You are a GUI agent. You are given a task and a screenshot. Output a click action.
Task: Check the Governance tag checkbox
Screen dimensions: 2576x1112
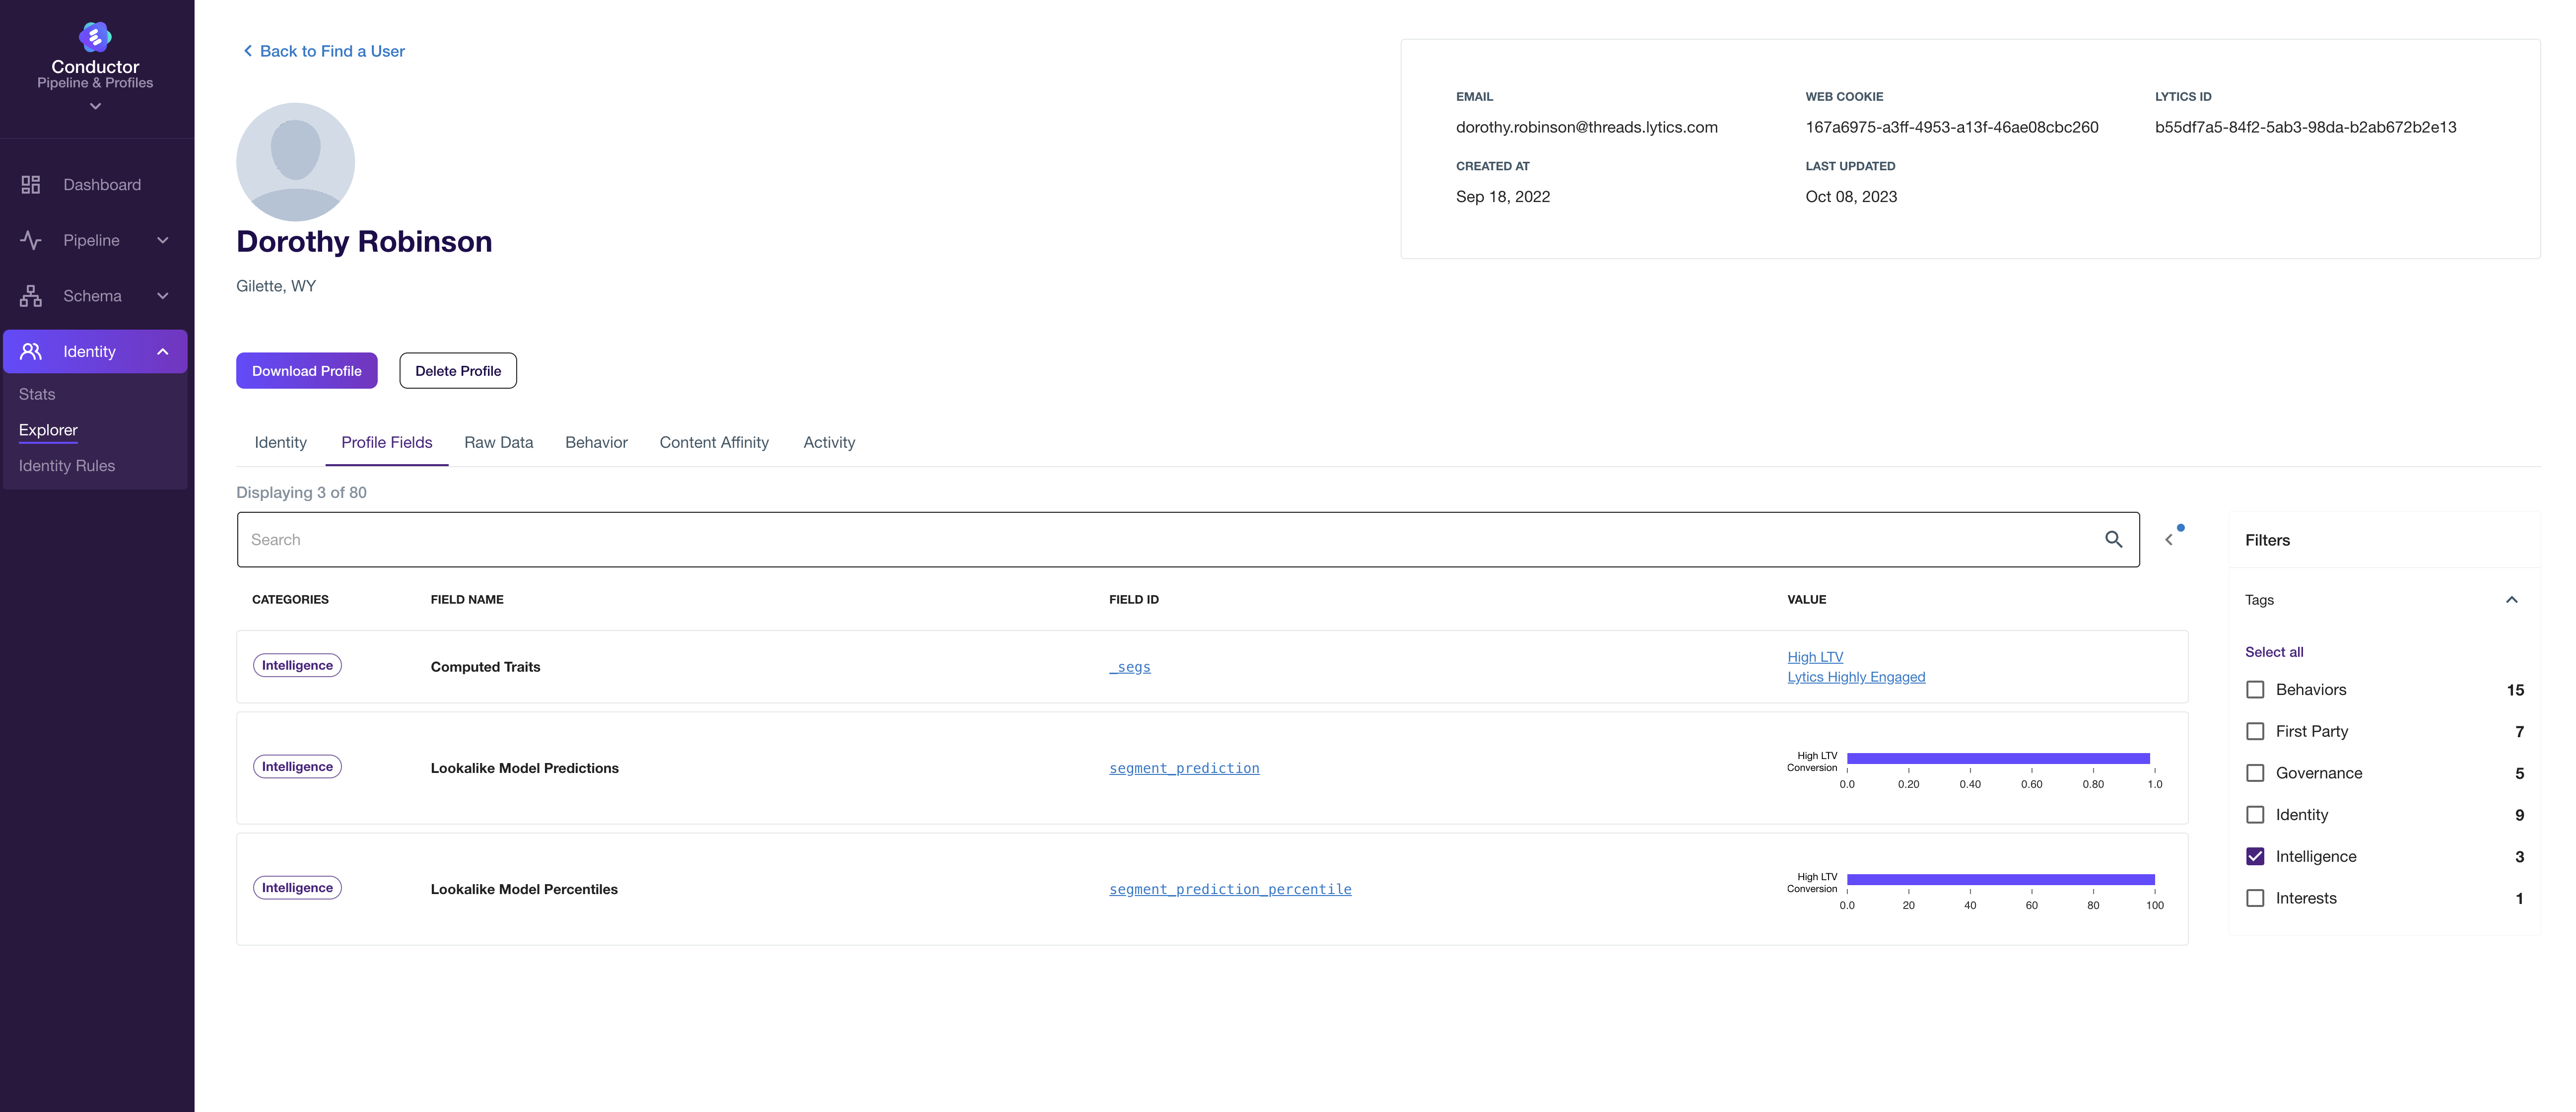point(2255,773)
